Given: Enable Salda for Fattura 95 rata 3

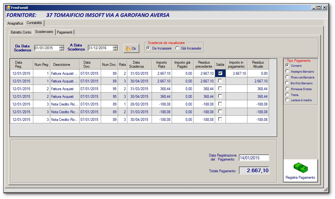Looking at the screenshot, I should (x=220, y=96).
